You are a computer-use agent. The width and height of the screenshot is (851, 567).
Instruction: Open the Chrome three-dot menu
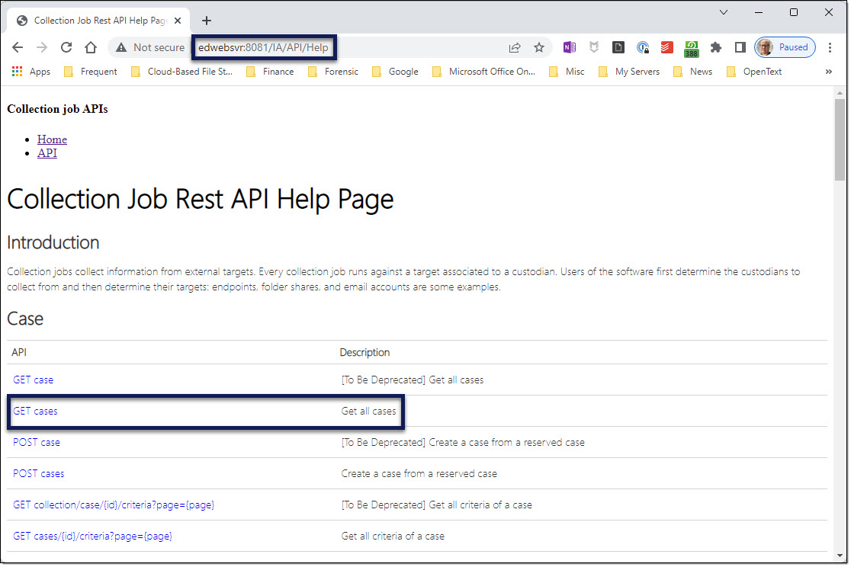coord(830,48)
